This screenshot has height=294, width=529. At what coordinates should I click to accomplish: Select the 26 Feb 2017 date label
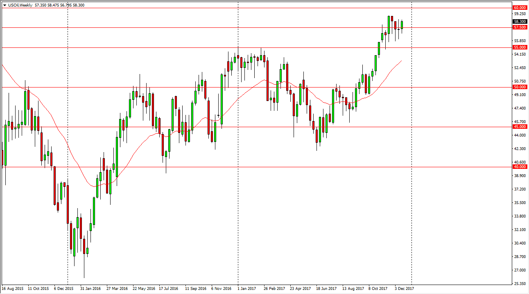pyautogui.click(x=274, y=289)
